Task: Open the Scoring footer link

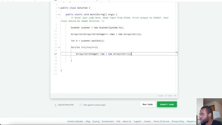Action: (96, 122)
